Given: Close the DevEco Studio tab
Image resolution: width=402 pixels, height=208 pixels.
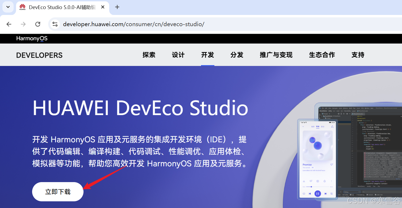Looking at the screenshot, I should (103, 7).
